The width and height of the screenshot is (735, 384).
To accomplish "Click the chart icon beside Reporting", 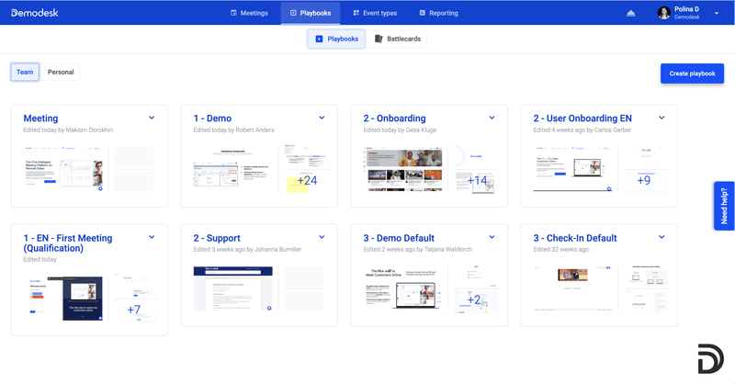I will (422, 13).
